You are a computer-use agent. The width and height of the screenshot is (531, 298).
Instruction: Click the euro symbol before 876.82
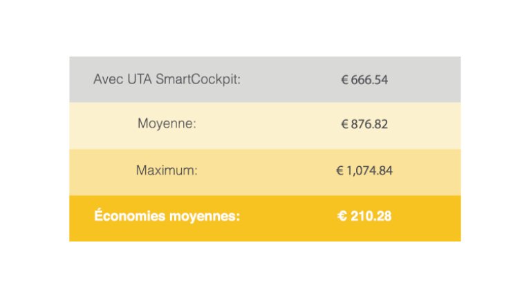click(x=344, y=125)
